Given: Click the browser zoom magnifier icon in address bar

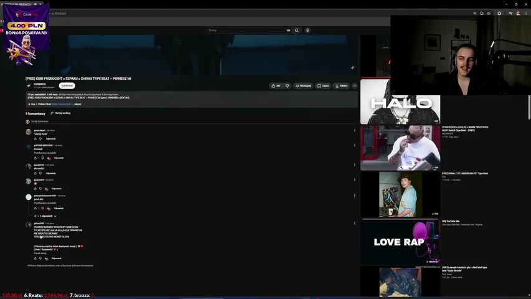Looking at the screenshot, I should pos(475,13).
